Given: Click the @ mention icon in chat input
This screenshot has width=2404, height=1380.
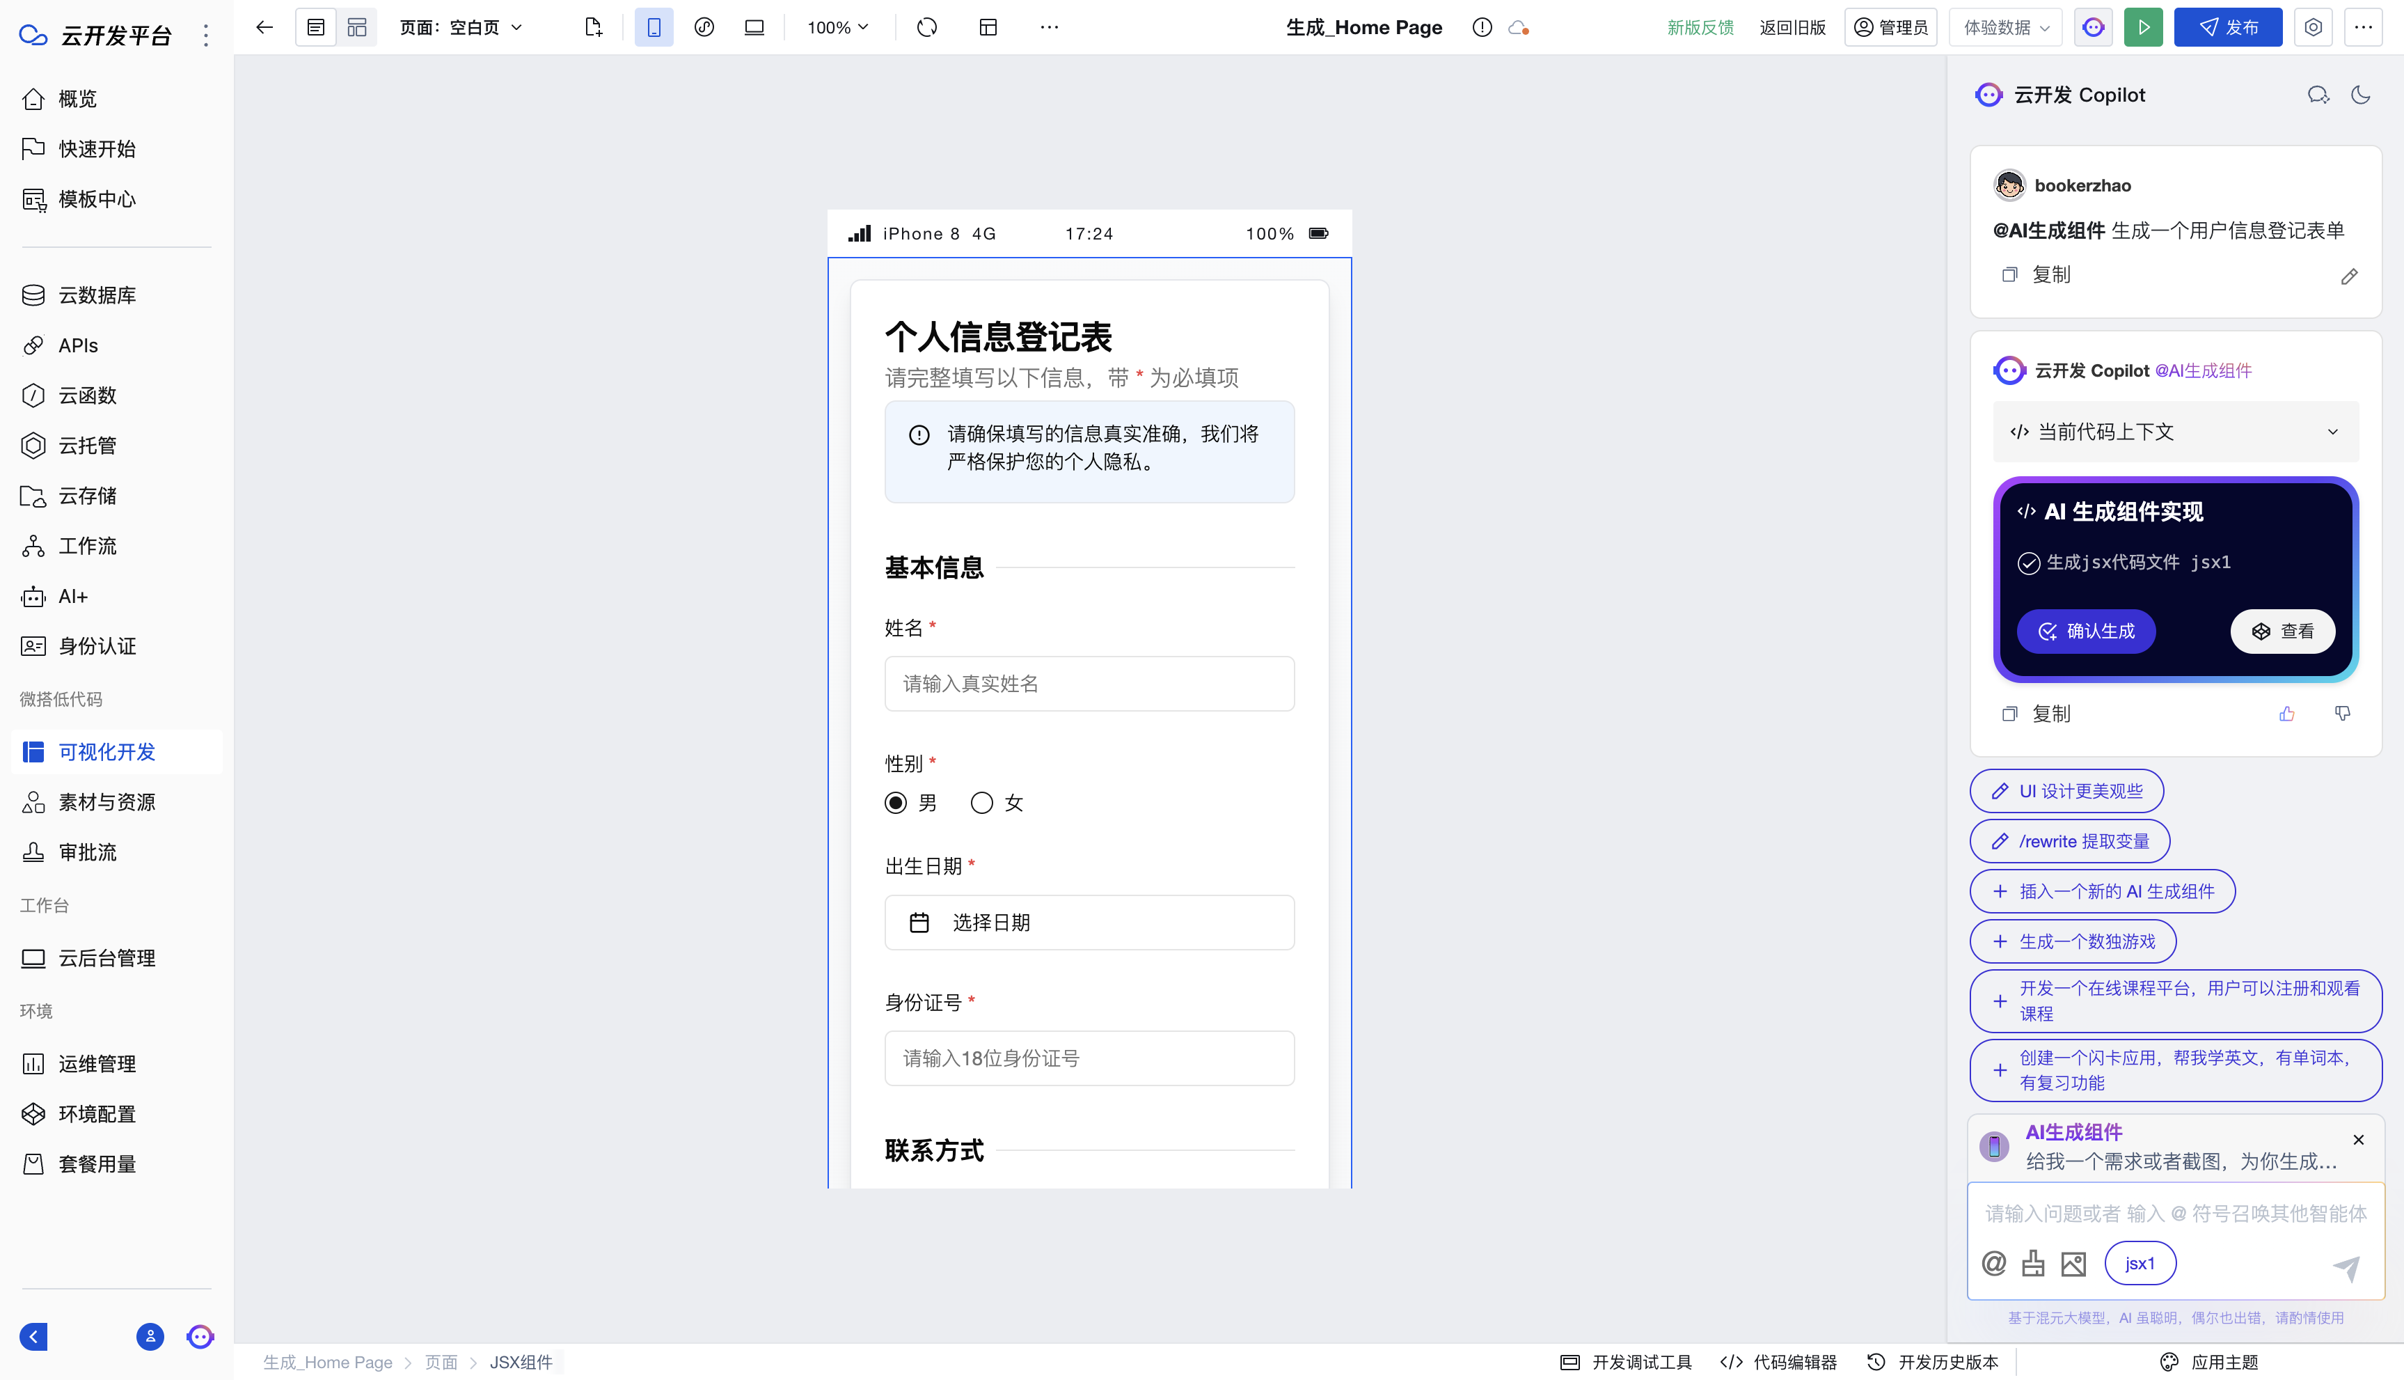Looking at the screenshot, I should [1994, 1262].
